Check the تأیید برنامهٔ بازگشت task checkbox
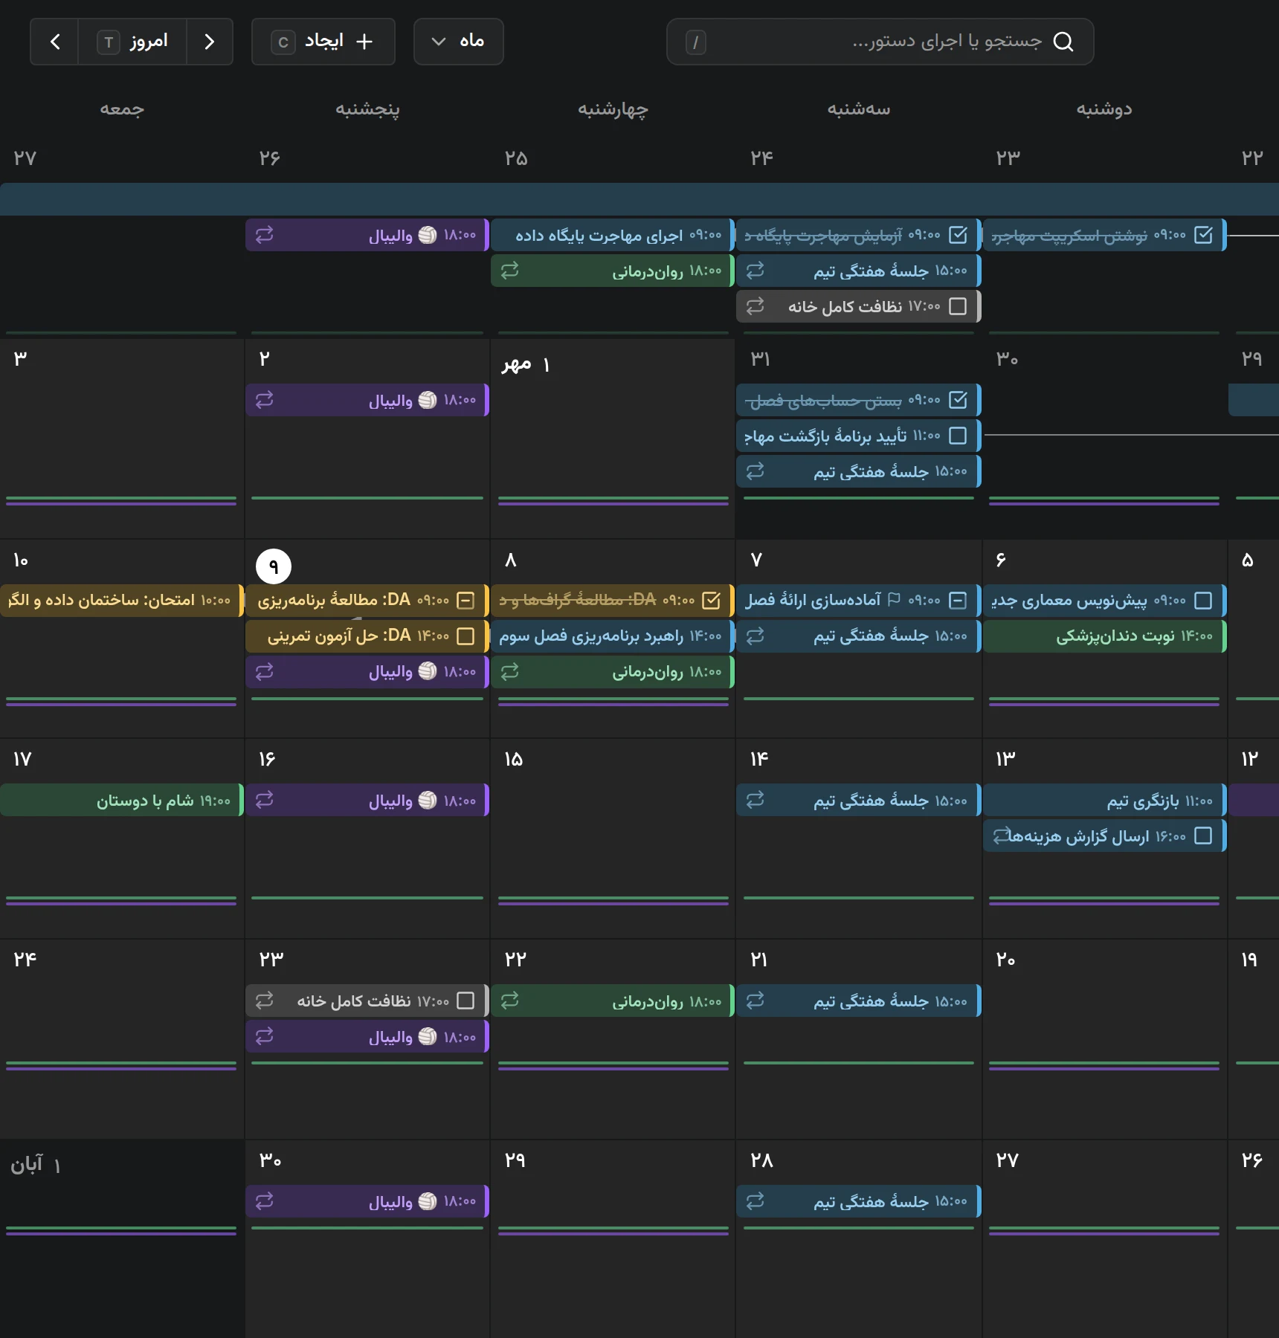Image resolution: width=1279 pixels, height=1338 pixels. (958, 436)
